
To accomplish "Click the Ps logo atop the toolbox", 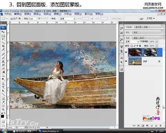I will (x=3, y=28).
